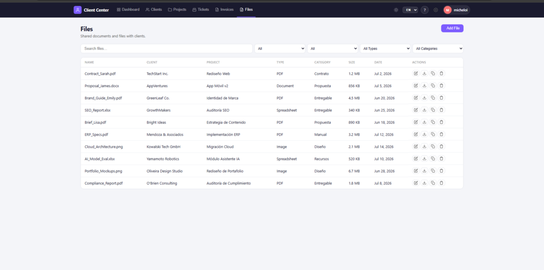Download Cloud_Architecture.png
Viewport: 544px width, 270px height.
[424, 146]
